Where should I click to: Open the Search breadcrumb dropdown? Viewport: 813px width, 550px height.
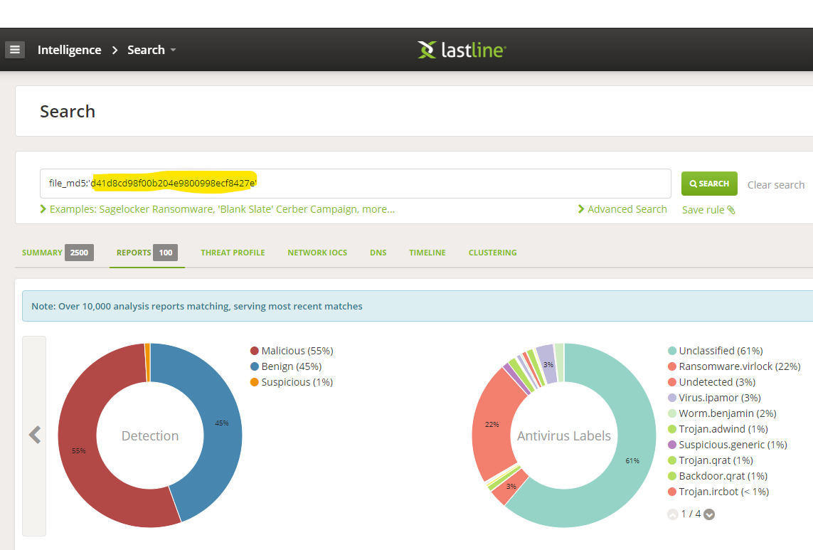152,50
